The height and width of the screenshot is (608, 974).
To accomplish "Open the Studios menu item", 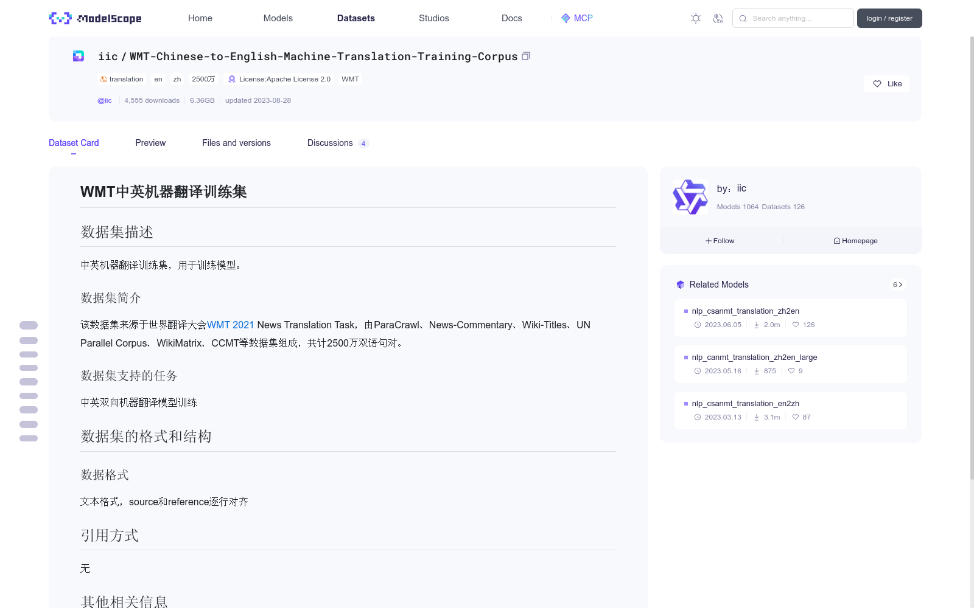I will 434,18.
